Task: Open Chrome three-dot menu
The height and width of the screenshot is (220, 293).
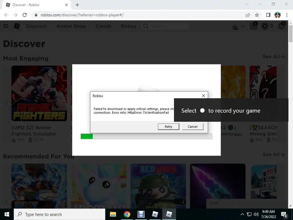Action: 287,15
